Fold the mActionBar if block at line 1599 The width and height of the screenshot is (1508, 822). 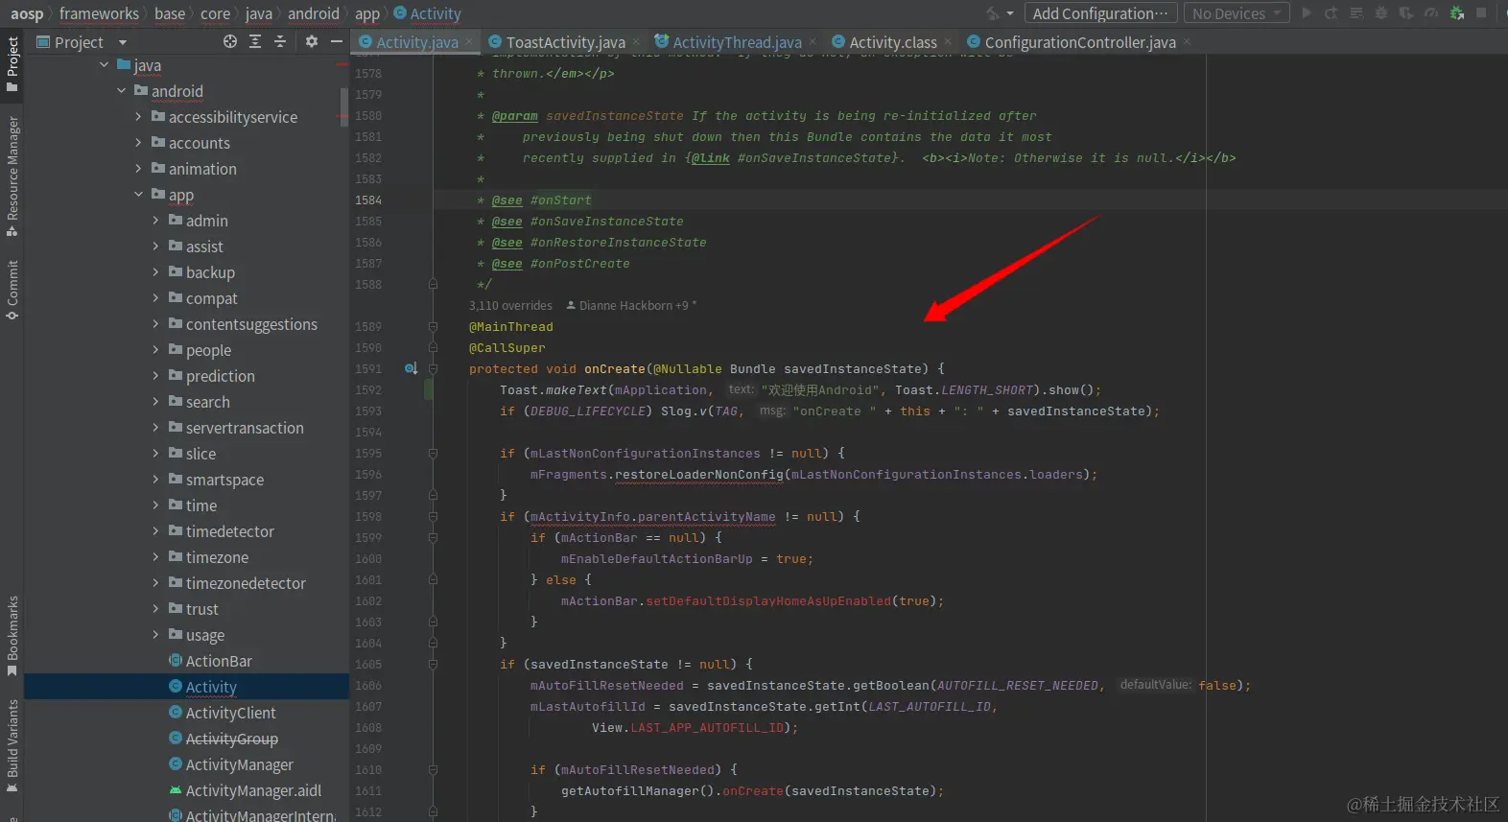click(x=433, y=537)
